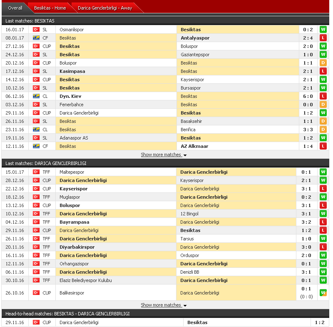Select Osmanlispor team name
The height and width of the screenshot is (327, 333).
(72, 30)
